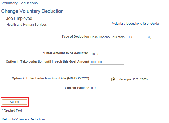Click the Required Field footnote
Screen dimensions: 169x123
click(x=12, y=110)
